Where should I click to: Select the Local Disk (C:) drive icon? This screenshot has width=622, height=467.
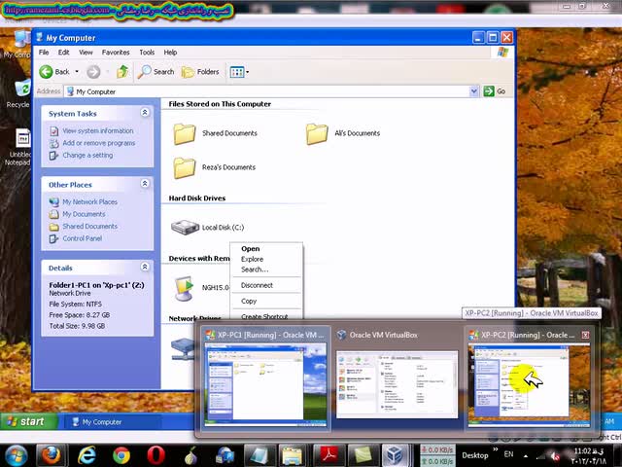click(x=185, y=227)
